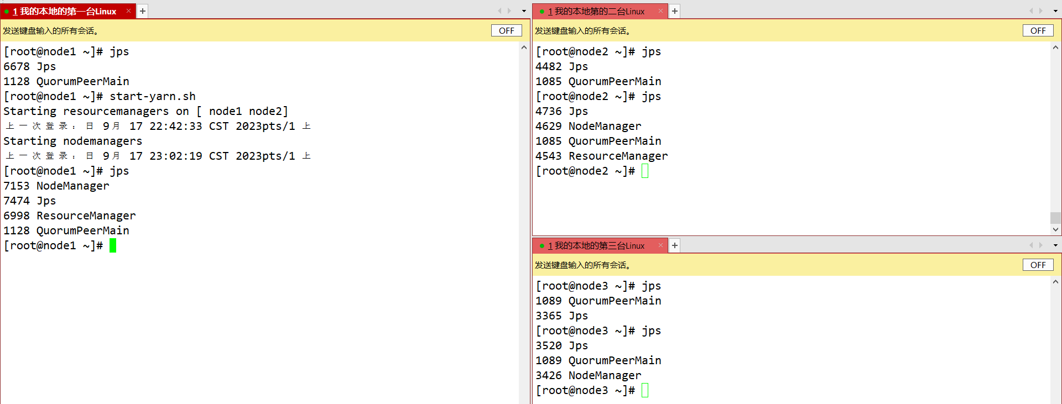Add new tab next to 第一台Linux
1062x404 pixels.
[x=143, y=11]
